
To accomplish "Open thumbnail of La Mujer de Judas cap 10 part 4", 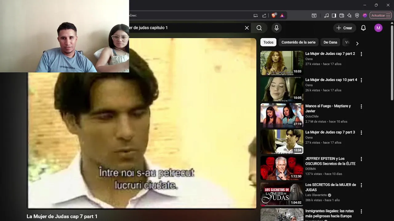I will pyautogui.click(x=282, y=89).
